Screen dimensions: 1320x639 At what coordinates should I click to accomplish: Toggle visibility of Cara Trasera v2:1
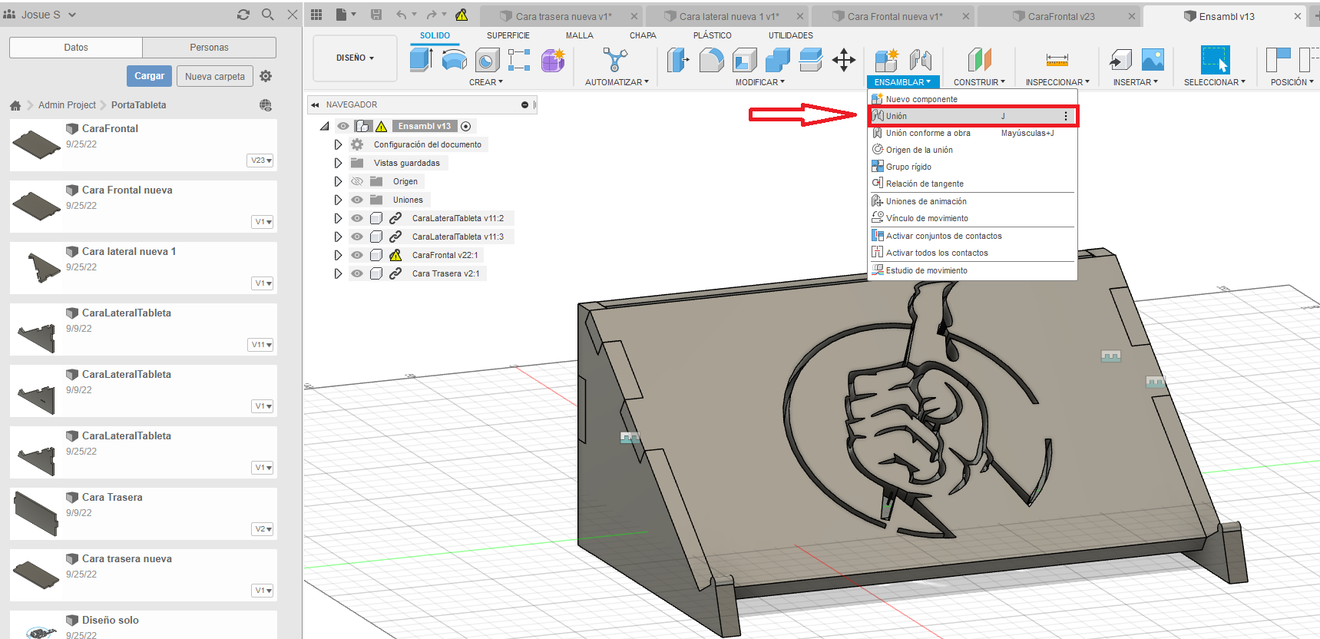[357, 273]
